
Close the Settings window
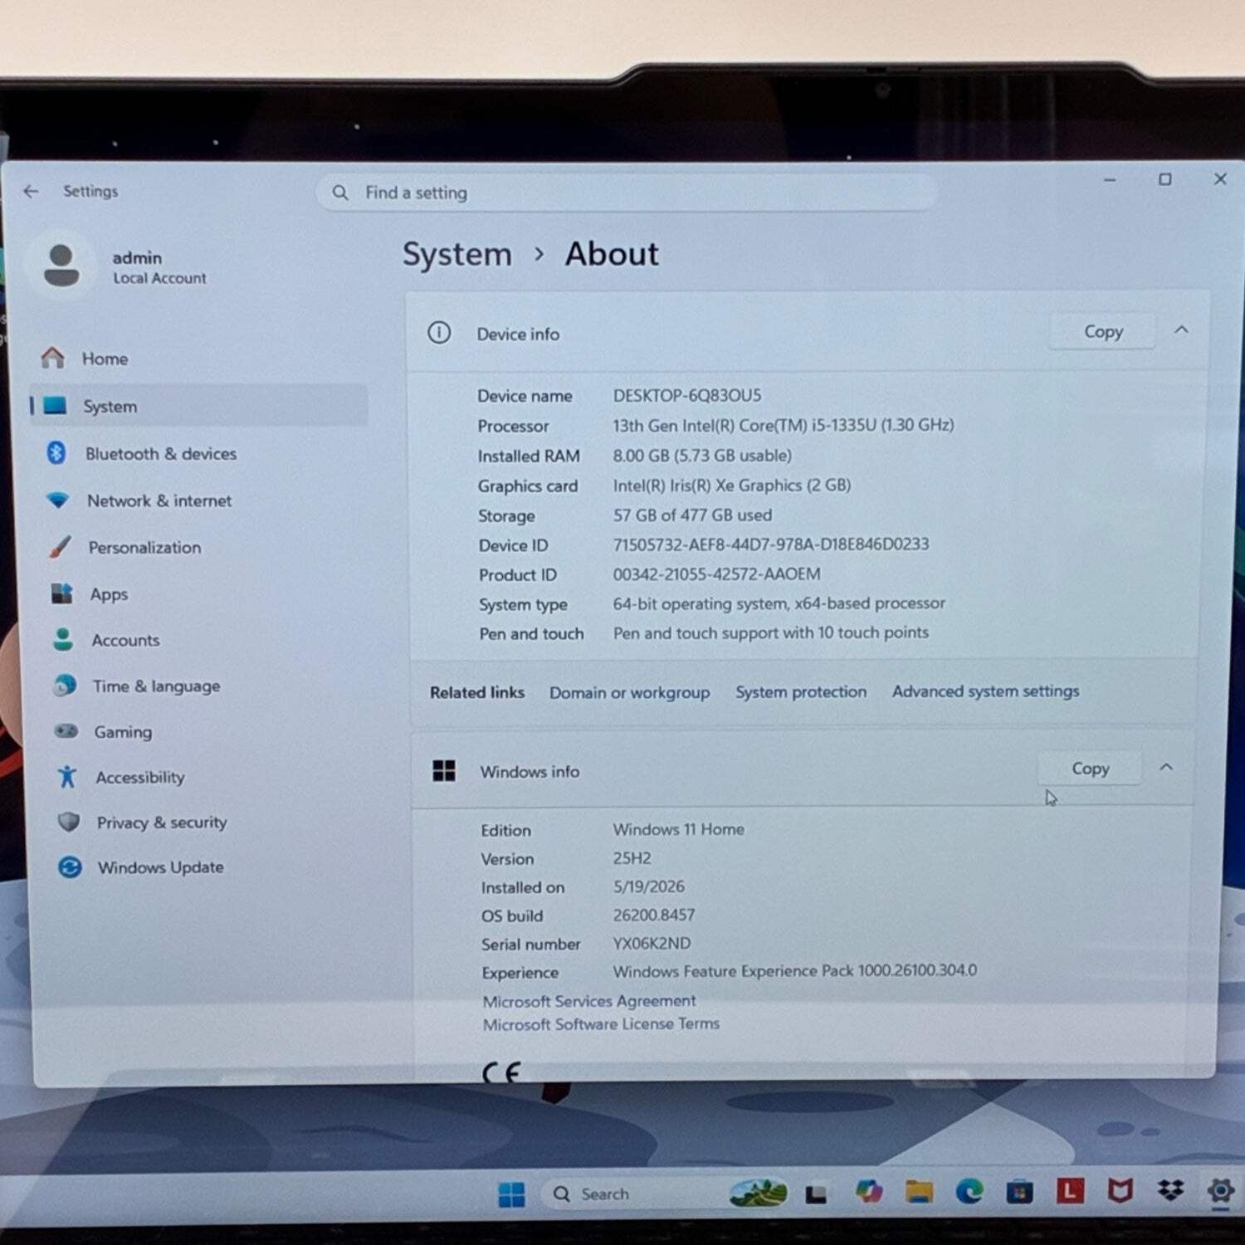click(x=1220, y=178)
